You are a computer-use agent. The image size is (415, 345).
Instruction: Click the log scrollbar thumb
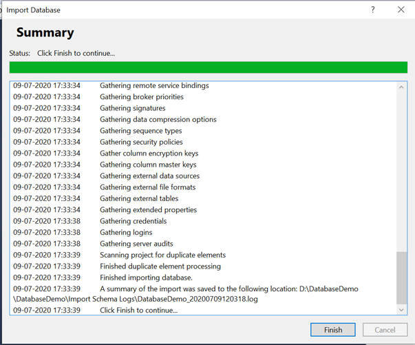(403, 278)
